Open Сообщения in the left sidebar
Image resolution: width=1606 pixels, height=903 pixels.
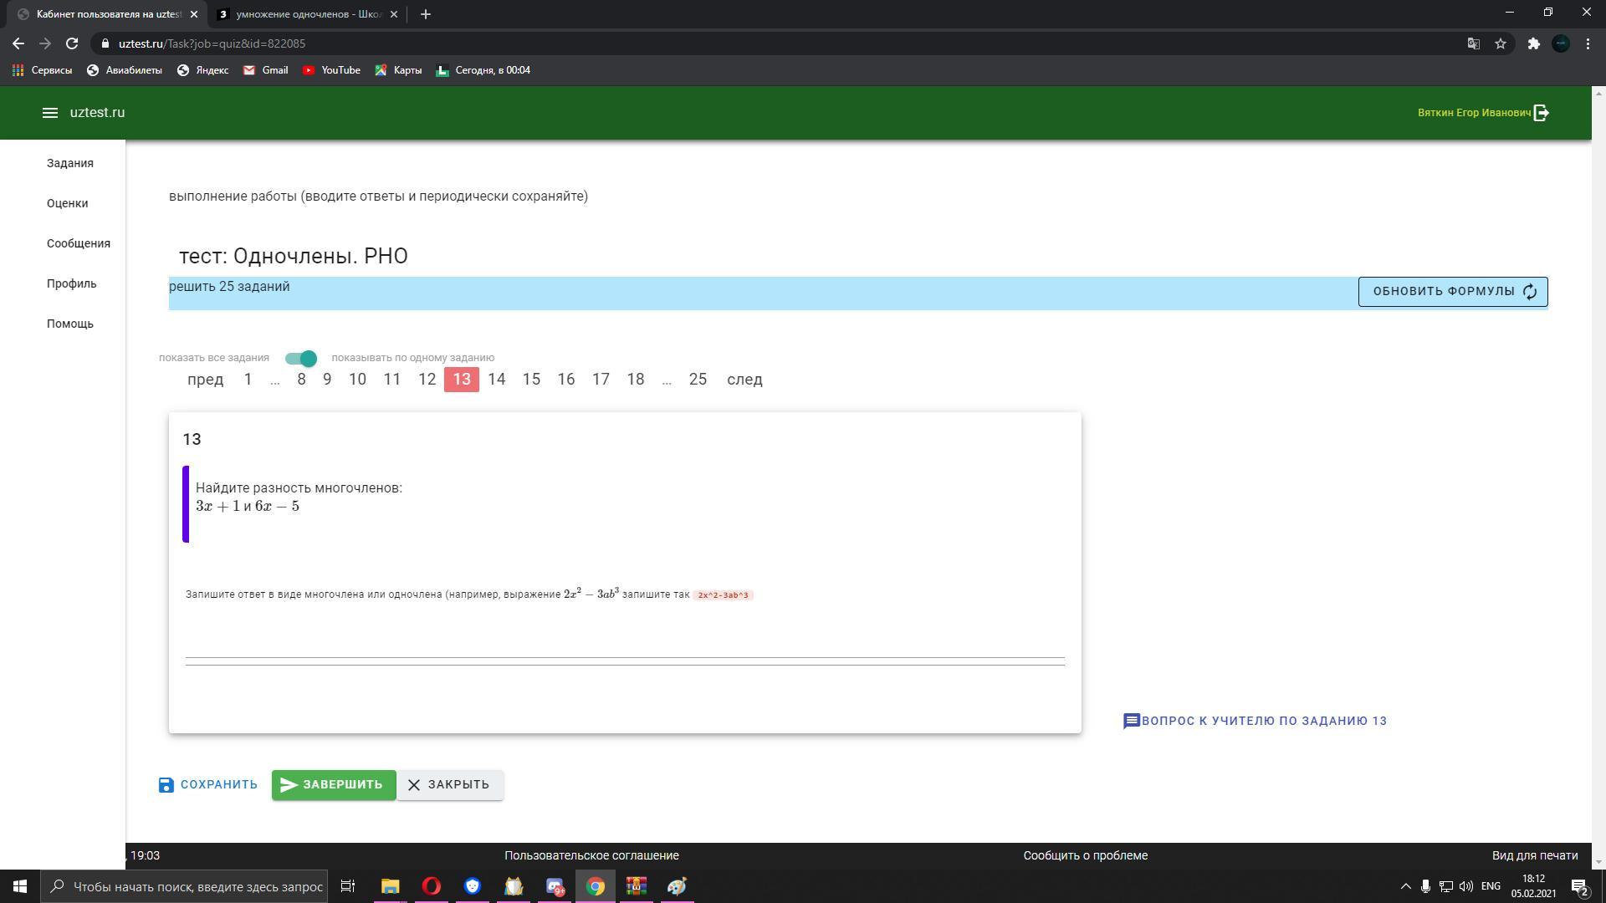click(x=78, y=243)
